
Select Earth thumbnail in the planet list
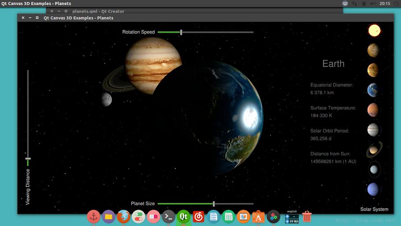(373, 90)
